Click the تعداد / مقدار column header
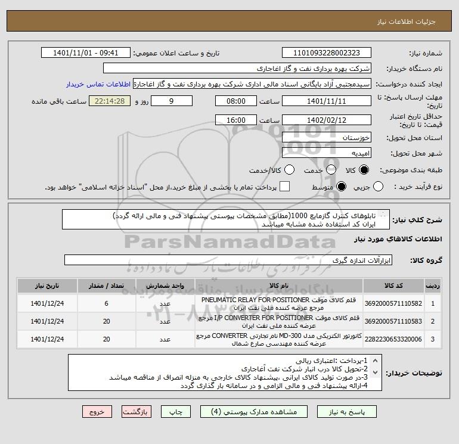This screenshot has width=459, height=444. click(106, 285)
